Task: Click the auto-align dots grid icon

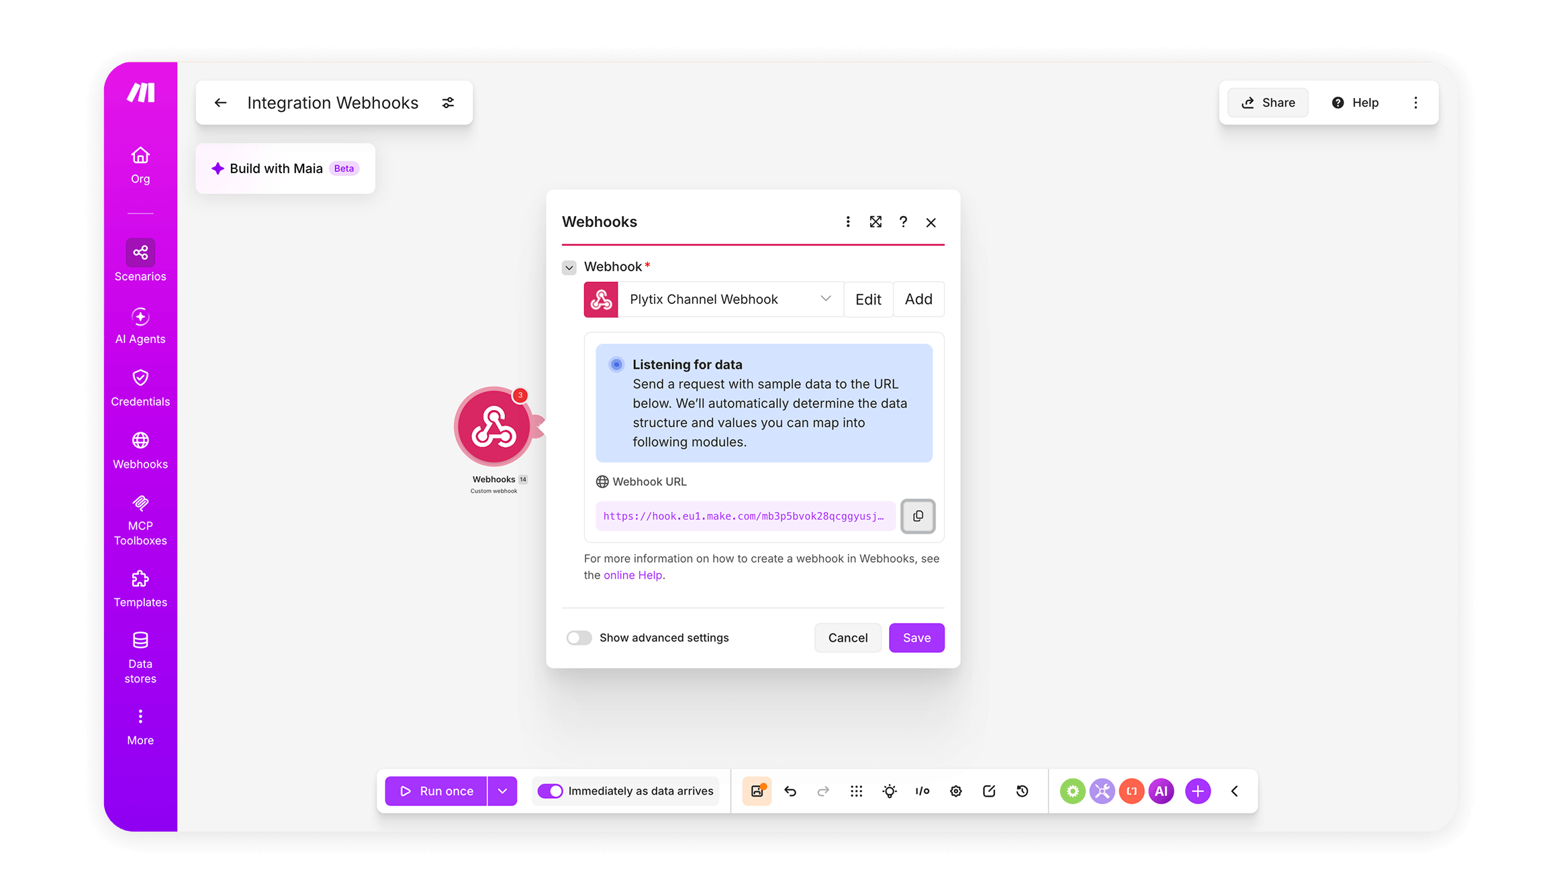Action: [856, 791]
